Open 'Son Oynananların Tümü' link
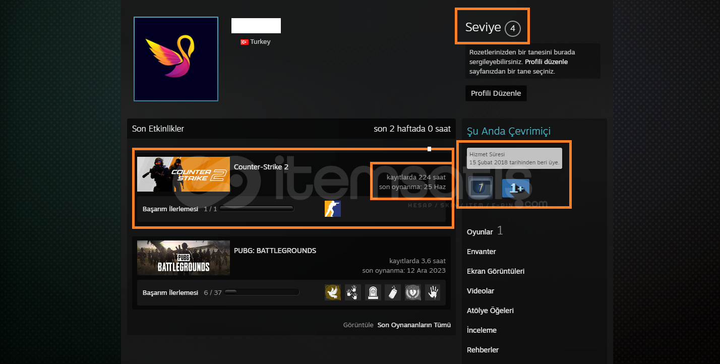The height and width of the screenshot is (364, 720). (414, 325)
